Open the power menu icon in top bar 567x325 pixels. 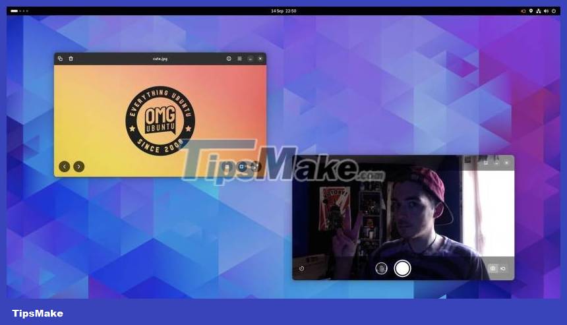click(x=554, y=11)
